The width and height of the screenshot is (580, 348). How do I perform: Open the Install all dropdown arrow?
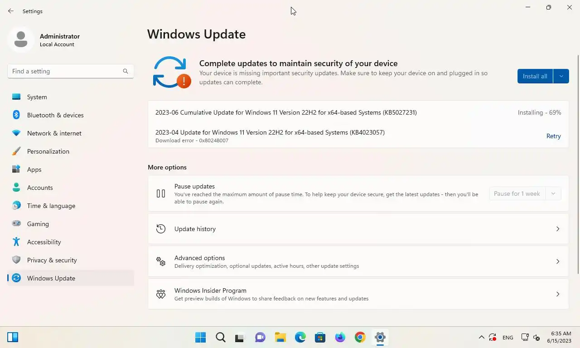[561, 76]
